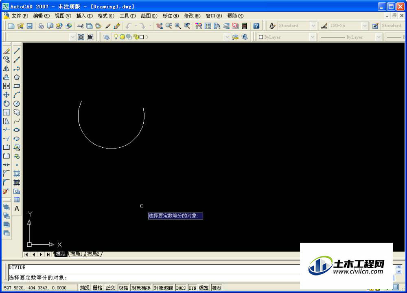
Task: Click the last-tab navigation arrow
Action: (x=48, y=254)
